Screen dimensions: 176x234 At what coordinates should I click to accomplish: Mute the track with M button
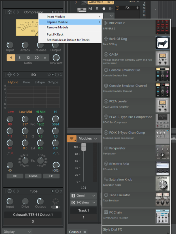(x=90, y=9)
